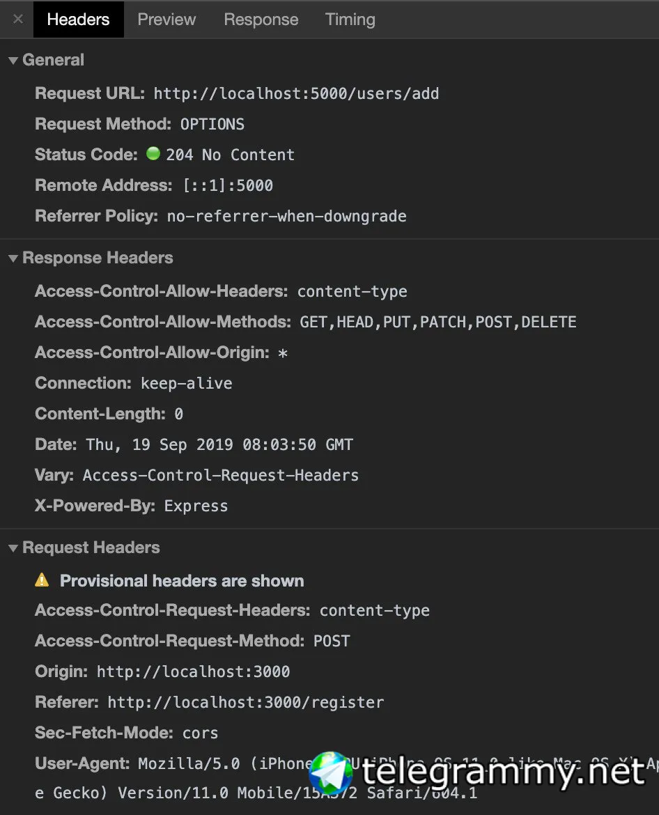
Task: Click the provisional headers warning icon
Action: click(x=42, y=580)
